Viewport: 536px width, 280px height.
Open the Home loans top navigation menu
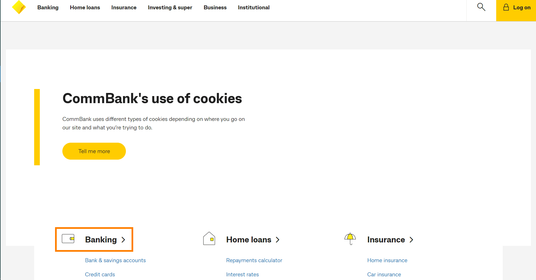[85, 8]
